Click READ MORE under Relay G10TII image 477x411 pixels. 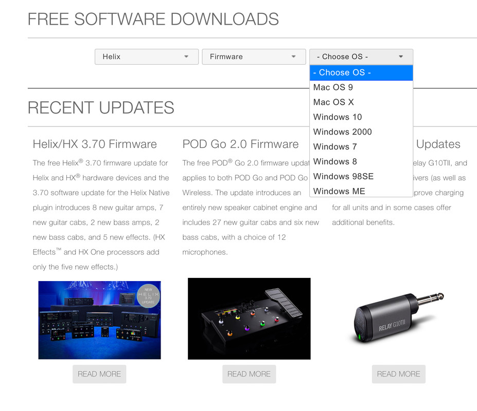[398, 374]
